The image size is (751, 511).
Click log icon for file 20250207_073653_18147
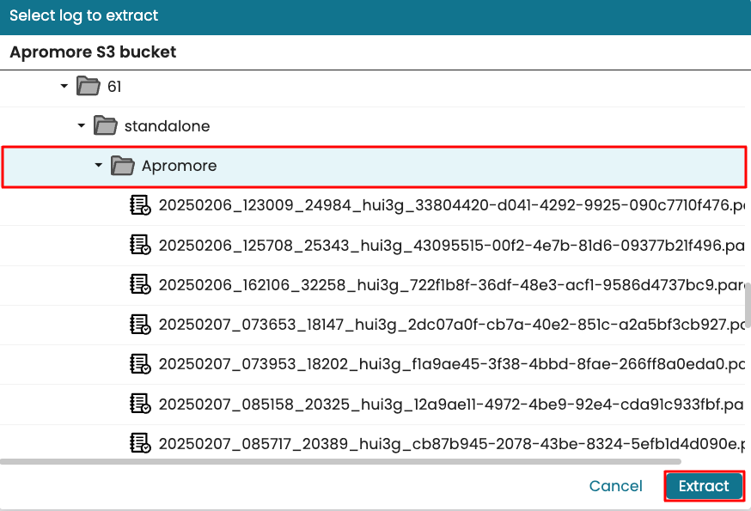[x=140, y=324]
